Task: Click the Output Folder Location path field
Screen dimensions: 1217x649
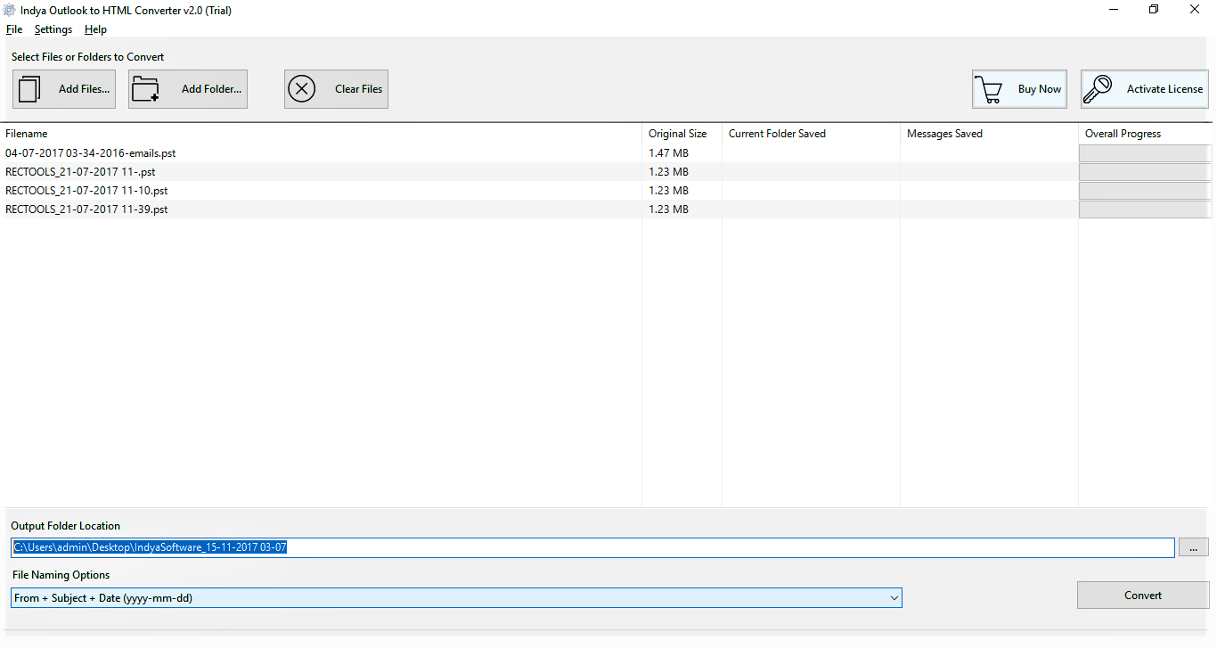Action: [x=592, y=547]
